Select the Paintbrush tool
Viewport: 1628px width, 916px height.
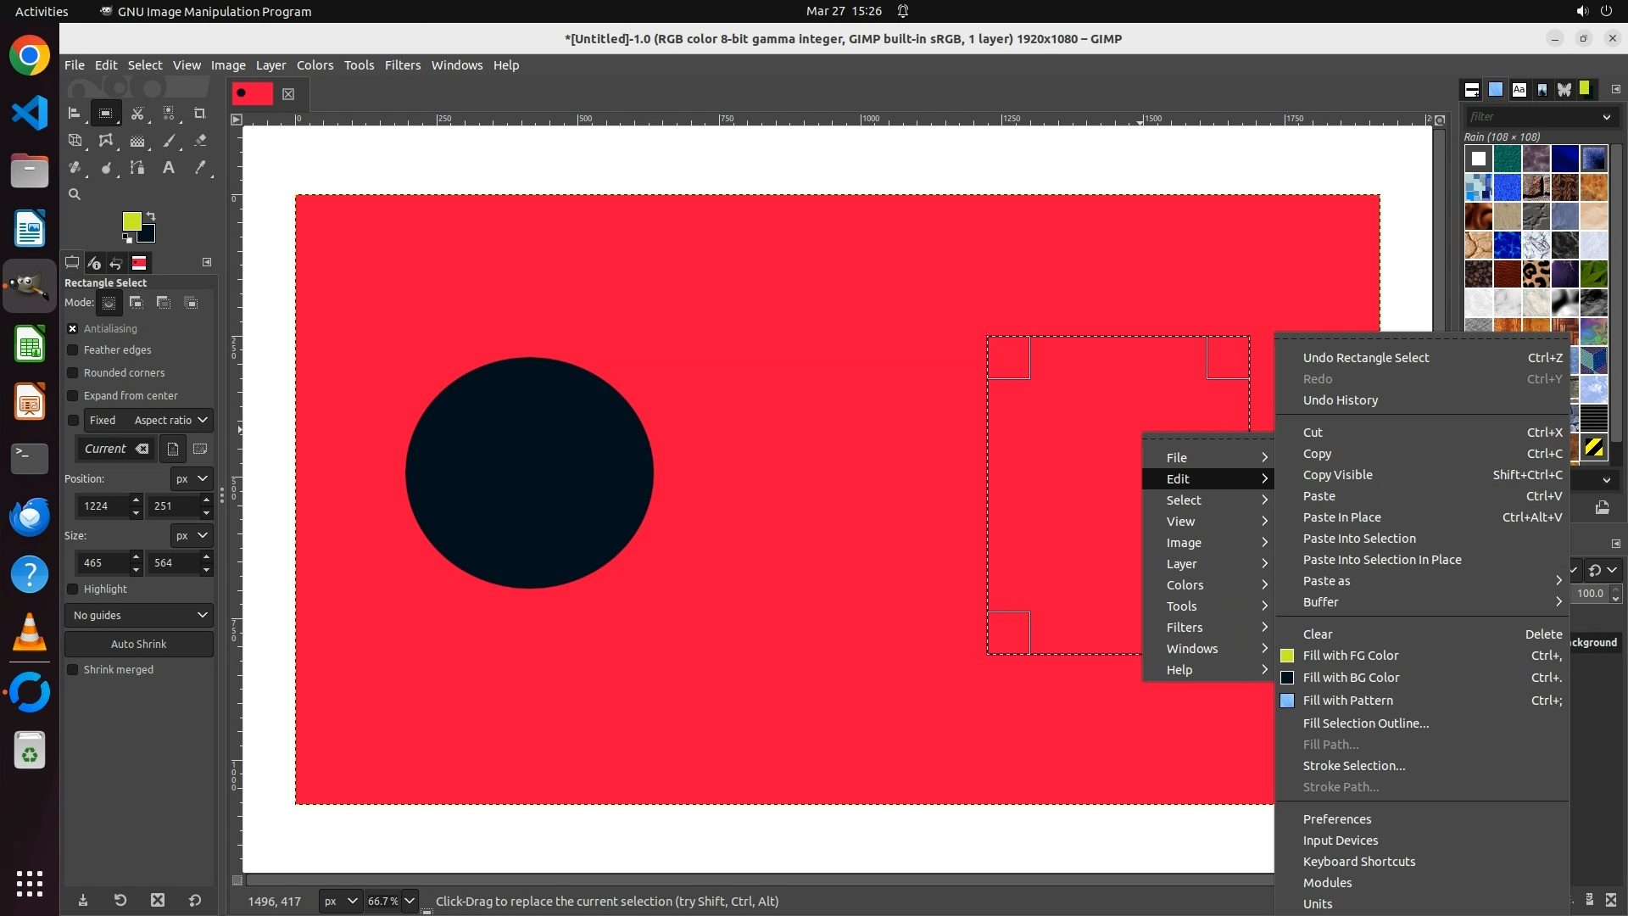pyautogui.click(x=169, y=141)
